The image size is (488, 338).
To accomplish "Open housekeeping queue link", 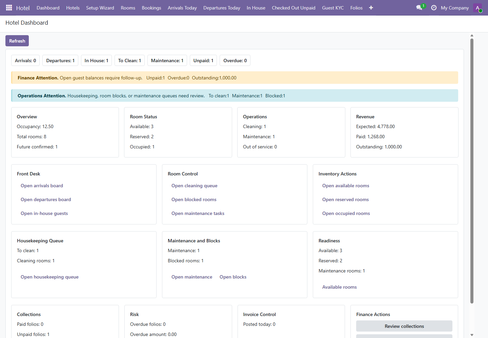I will pos(49,277).
